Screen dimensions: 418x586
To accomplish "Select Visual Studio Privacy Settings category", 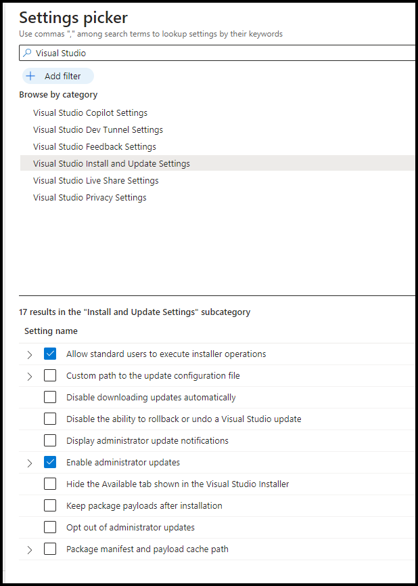I will (x=90, y=197).
